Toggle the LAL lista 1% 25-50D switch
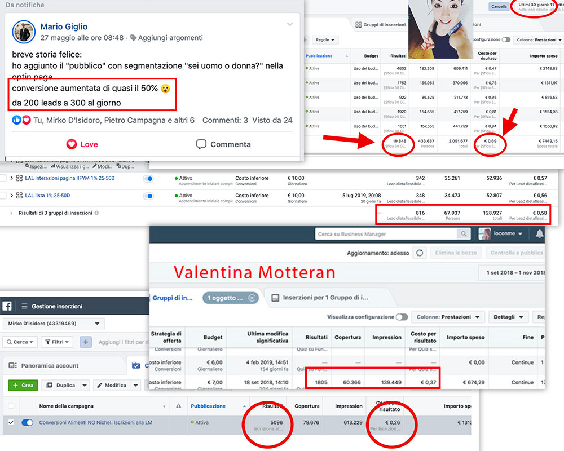564x451 pixels. click(x=148, y=196)
